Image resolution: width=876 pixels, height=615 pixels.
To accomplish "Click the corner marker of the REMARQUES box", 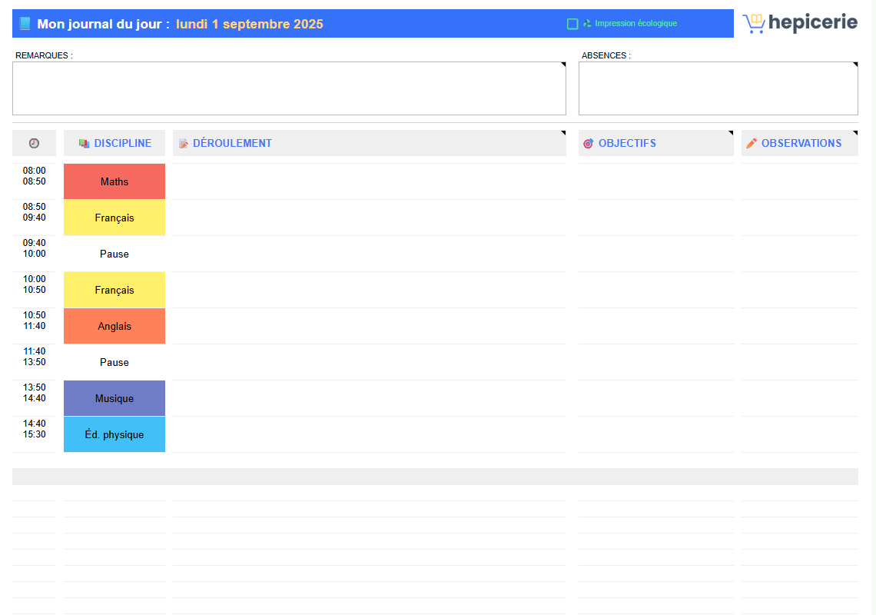I will 562,65.
